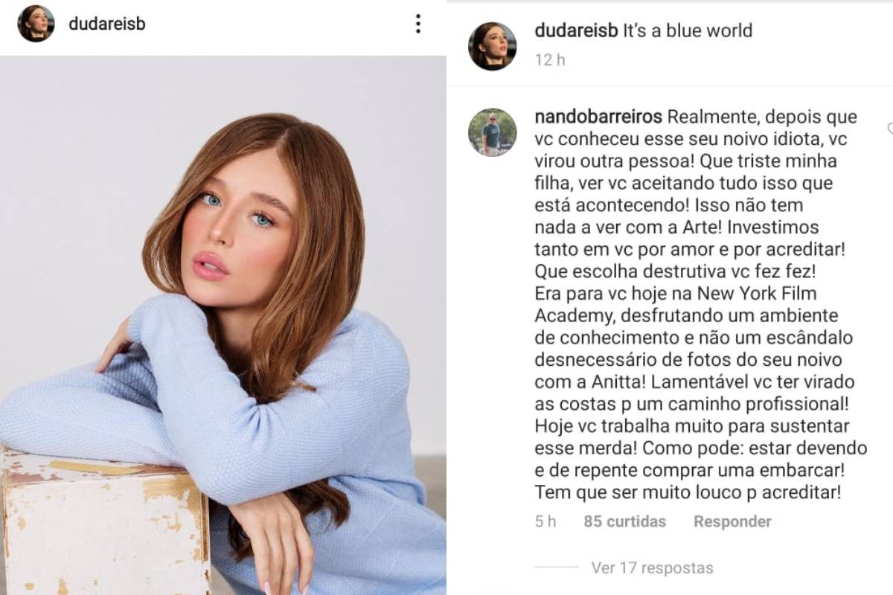
Task: Open the post photo of the woman
Action: click(x=223, y=325)
